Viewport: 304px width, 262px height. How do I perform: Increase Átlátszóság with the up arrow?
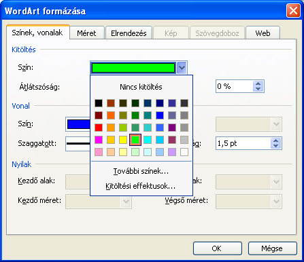tap(258, 83)
